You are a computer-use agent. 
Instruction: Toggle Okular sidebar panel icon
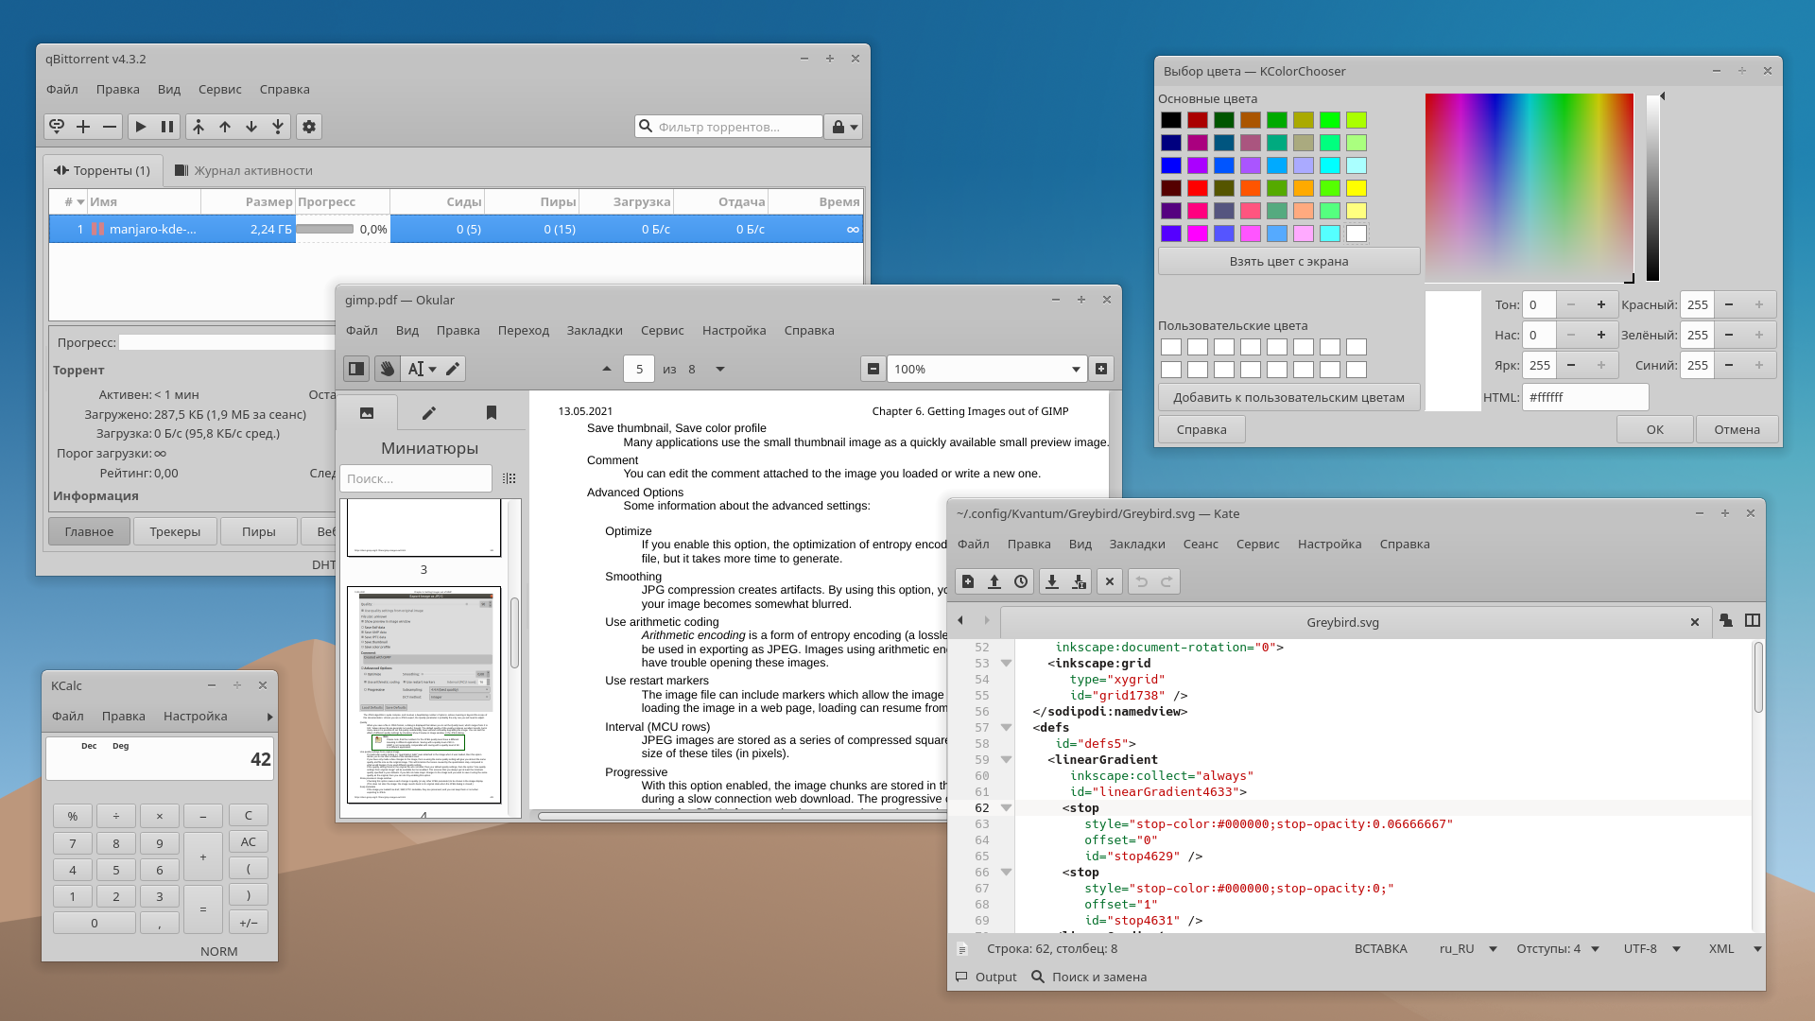click(x=356, y=369)
